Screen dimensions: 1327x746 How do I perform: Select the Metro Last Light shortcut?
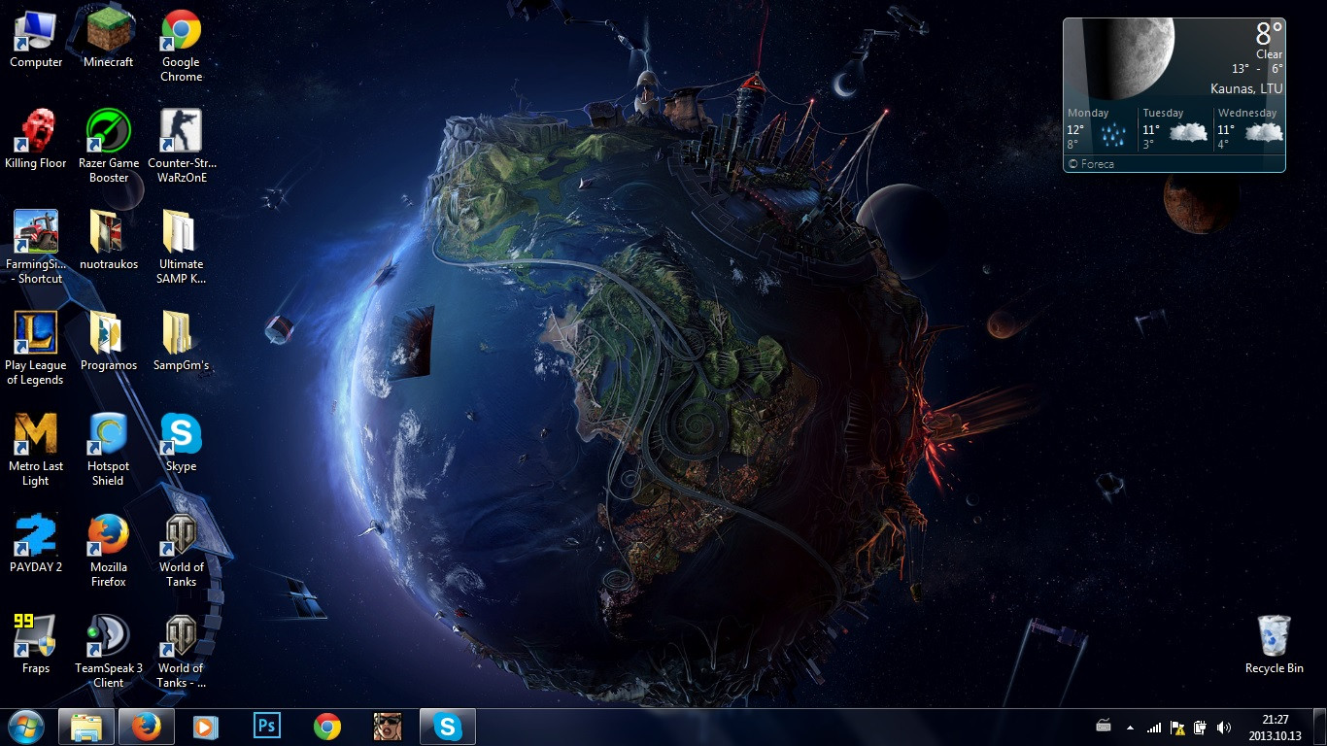(36, 451)
